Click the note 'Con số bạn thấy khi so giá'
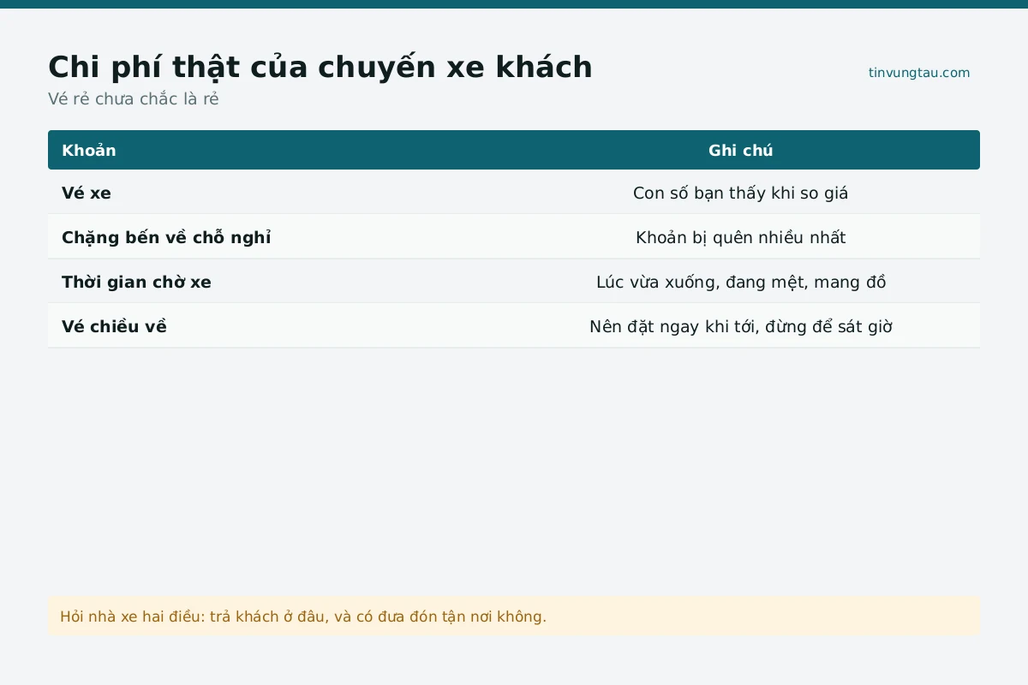The width and height of the screenshot is (1028, 685). pos(741,193)
